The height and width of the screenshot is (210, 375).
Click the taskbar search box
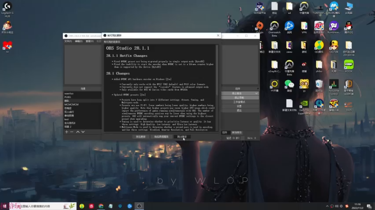43,206
